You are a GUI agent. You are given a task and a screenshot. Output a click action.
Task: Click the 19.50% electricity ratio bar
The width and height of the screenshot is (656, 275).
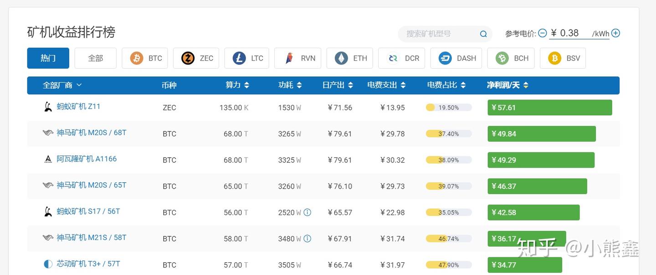(x=448, y=108)
